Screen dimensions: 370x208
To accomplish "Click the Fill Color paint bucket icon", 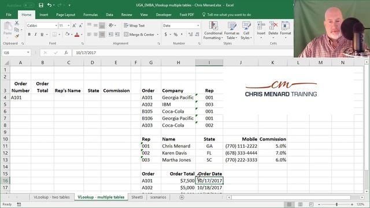I will click(68, 35).
